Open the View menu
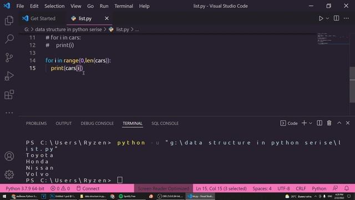The width and height of the screenshot is (355, 200). (x=76, y=6)
